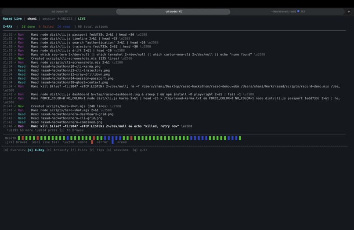Viewport: 354px width, 230px height.
Task: Select the 'cli.js timeline' run line
Action: coord(67,39)
